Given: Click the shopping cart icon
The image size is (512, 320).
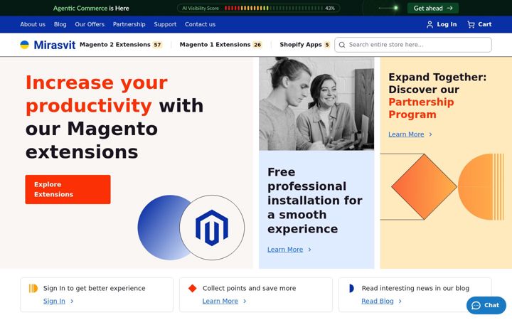Looking at the screenshot, I should (x=471, y=24).
